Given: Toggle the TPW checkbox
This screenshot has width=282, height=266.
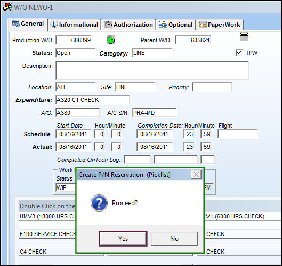Looking at the screenshot, I should [239, 53].
